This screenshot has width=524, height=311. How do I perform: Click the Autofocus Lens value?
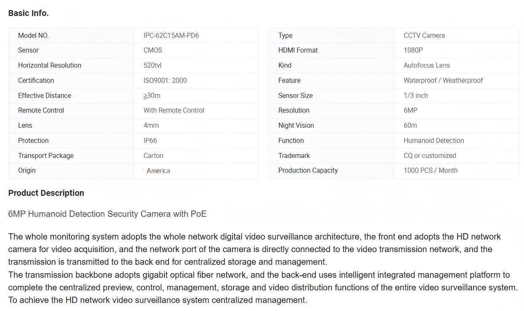pos(426,65)
